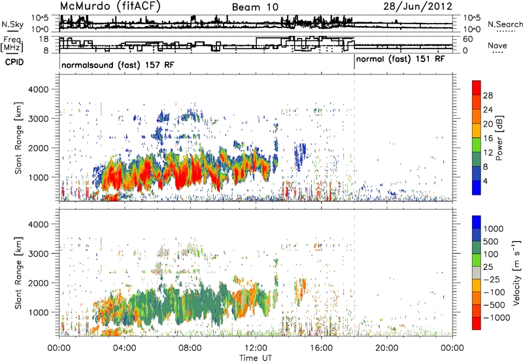Click the 'McMurdo (fitACF)' title text

(x=110, y=6)
